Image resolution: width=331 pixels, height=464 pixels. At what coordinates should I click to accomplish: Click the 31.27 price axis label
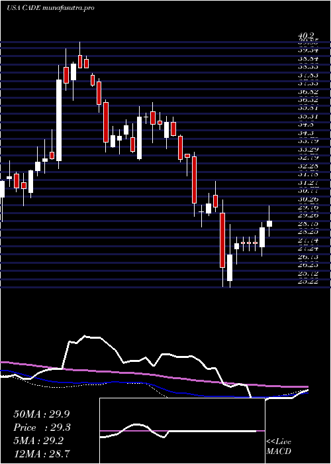308,183
